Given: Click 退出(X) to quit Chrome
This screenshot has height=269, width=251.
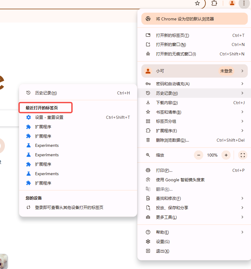Looking at the screenshot, I should (194, 251).
